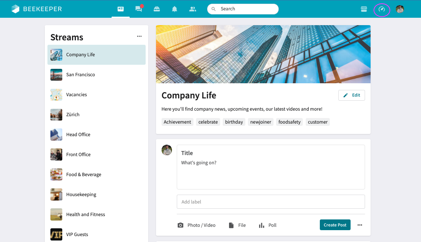The width and height of the screenshot is (421, 242).
Task: Click the circled dashboard speedometer icon
Action: coord(382,10)
